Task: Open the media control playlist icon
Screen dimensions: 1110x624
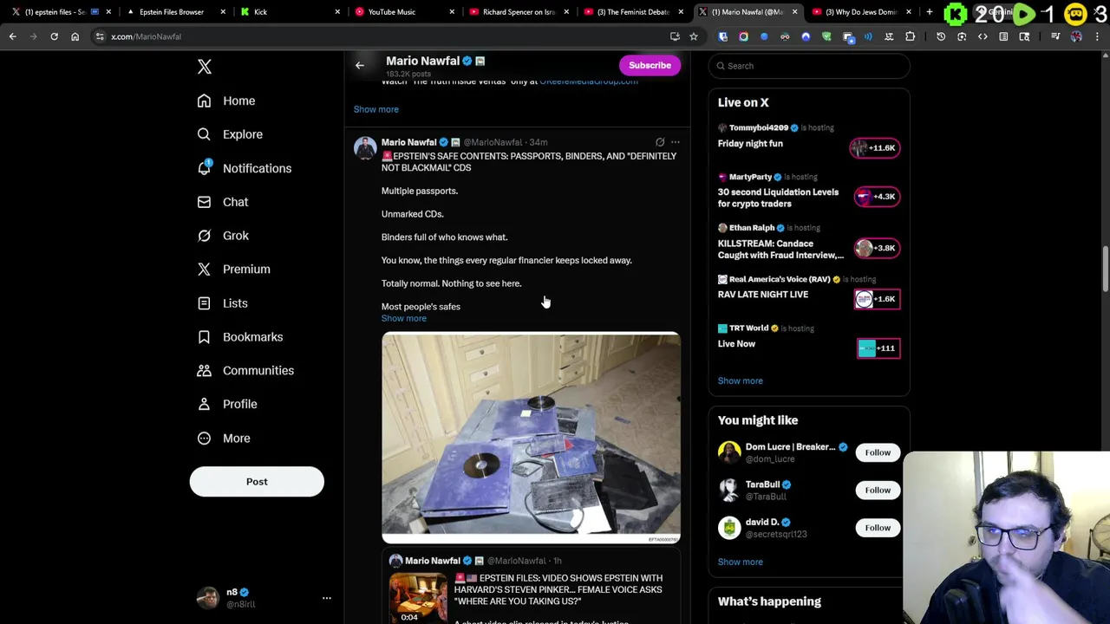Action: pos(1055,36)
